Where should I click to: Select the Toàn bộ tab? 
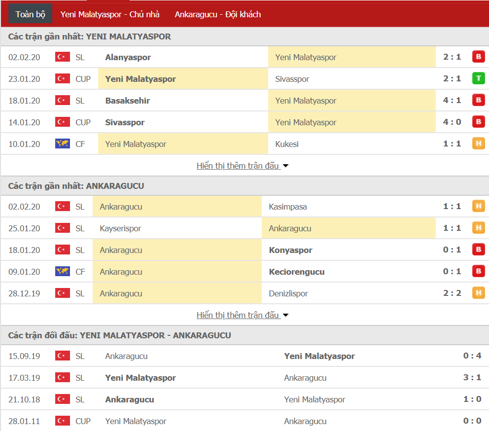click(30, 14)
